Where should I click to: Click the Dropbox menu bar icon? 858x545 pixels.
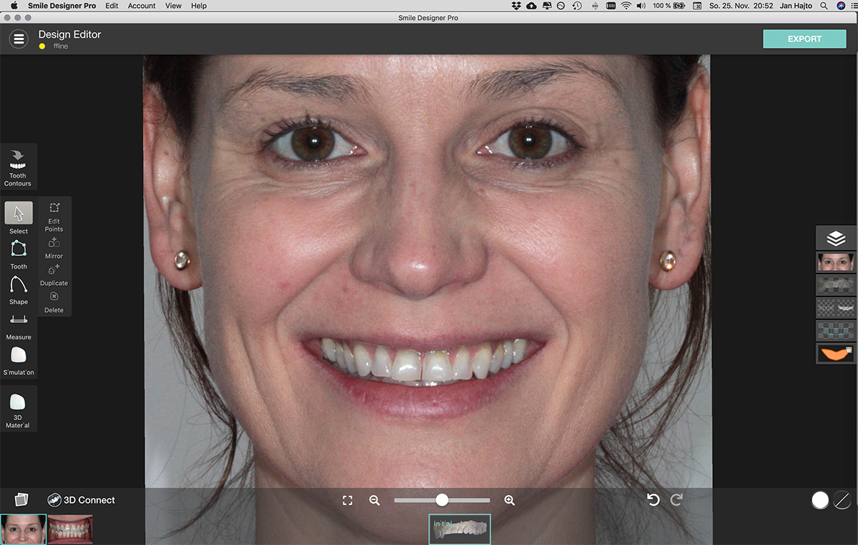517,6
